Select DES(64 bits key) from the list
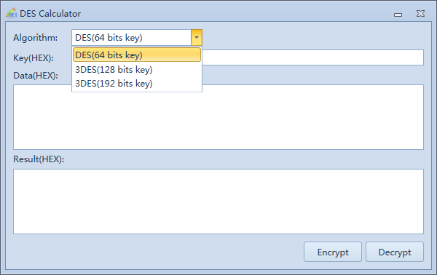This screenshot has height=275, width=437. (137, 55)
